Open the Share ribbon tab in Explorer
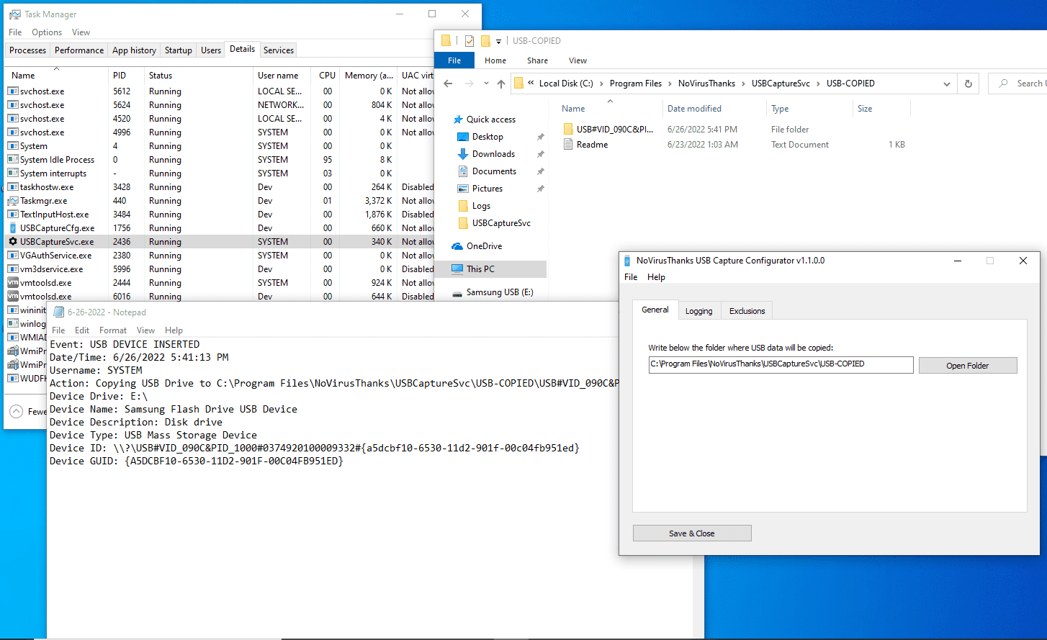Viewport: 1047px width, 640px height. (x=537, y=60)
